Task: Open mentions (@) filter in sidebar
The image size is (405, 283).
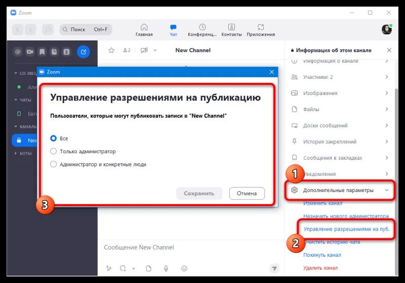Action: coord(18,52)
